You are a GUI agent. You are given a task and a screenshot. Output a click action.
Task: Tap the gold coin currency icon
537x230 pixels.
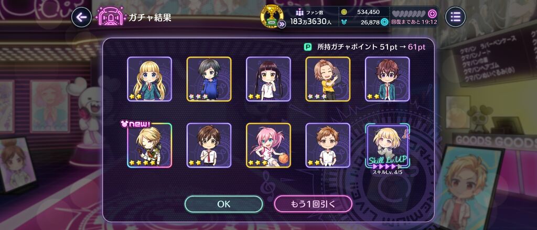point(345,12)
